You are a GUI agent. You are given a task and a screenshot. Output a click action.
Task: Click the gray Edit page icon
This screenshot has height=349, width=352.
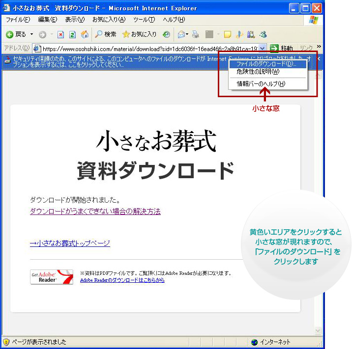[209, 34]
